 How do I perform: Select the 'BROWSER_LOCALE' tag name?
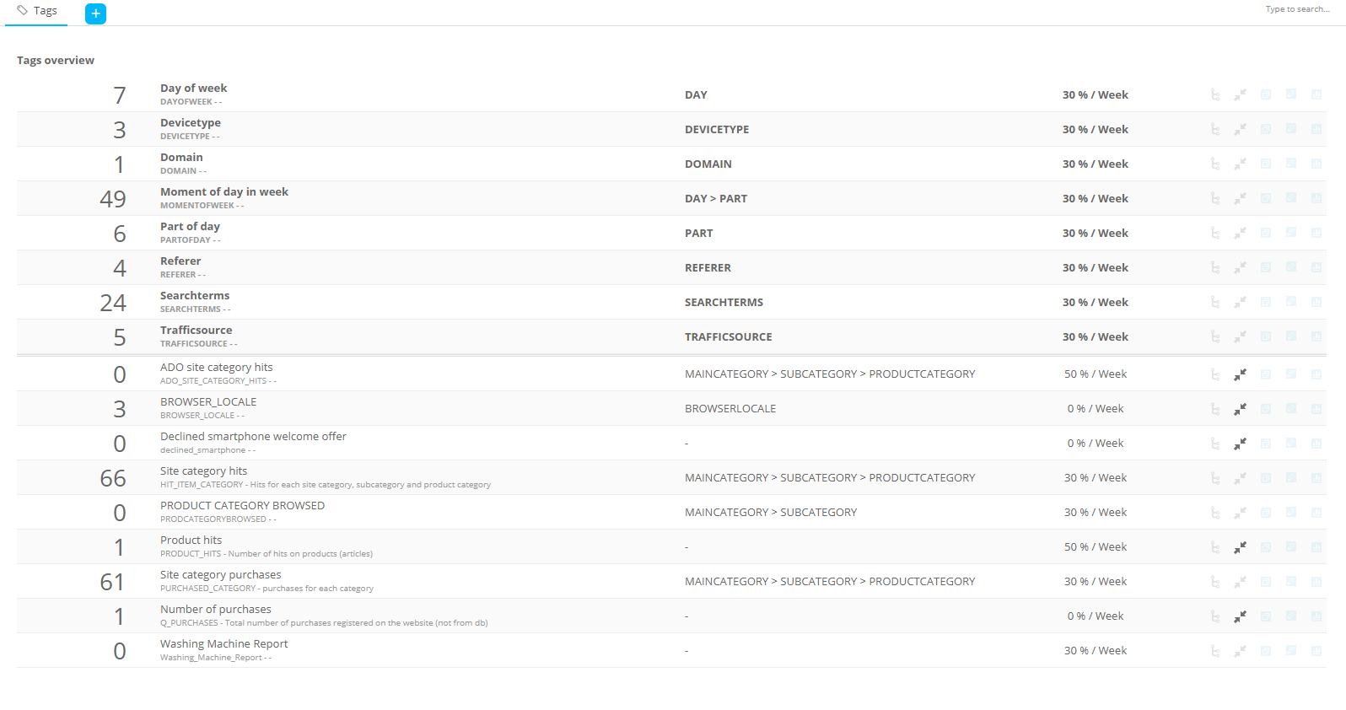(x=208, y=401)
